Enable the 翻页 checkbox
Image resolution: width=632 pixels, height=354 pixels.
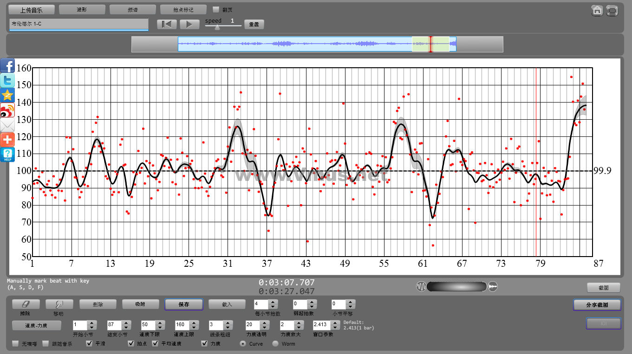215,9
